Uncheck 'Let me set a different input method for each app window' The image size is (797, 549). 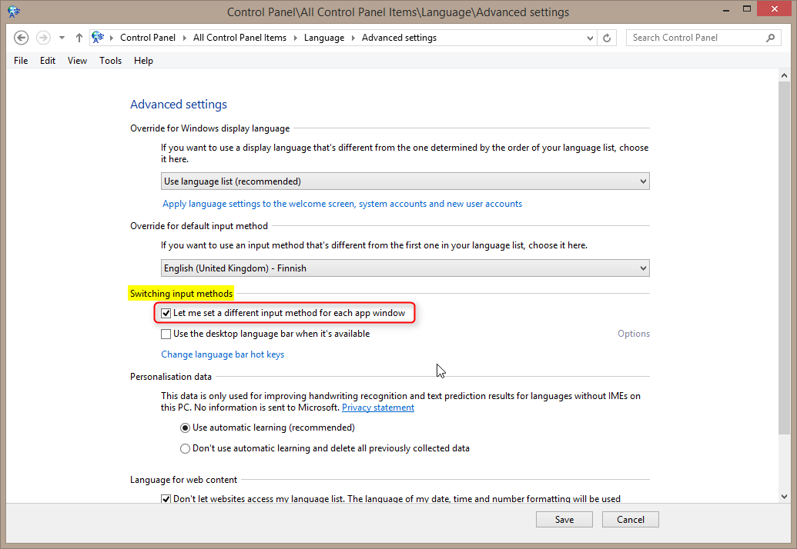166,312
